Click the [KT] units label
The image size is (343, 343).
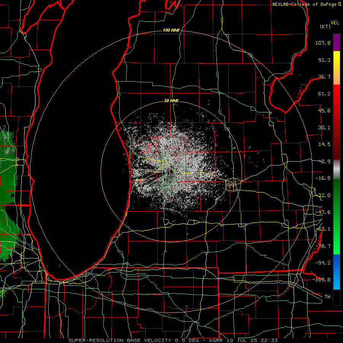coord(325,26)
